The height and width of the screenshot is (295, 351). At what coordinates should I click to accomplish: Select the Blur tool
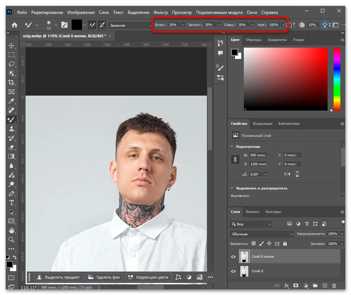click(x=11, y=166)
